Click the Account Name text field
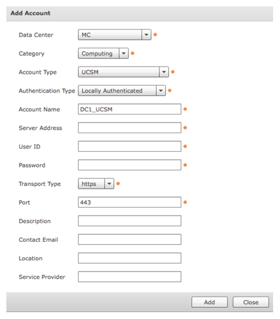This screenshot has height=319, width=280. 130,109
